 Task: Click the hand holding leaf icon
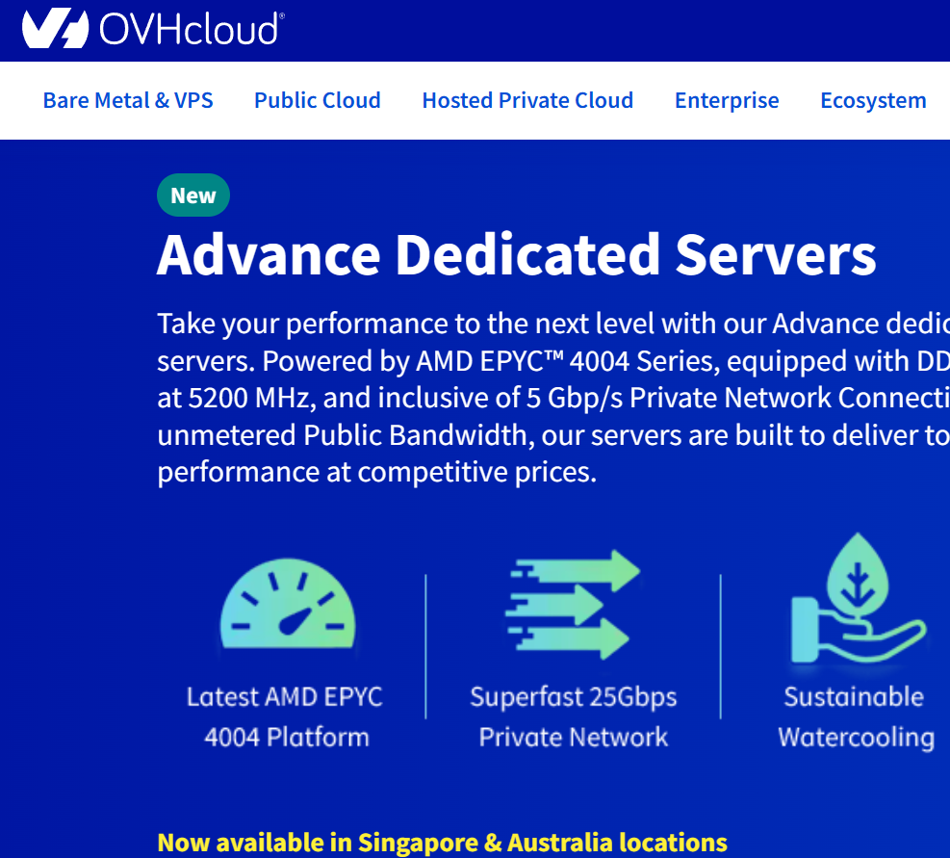point(859,598)
